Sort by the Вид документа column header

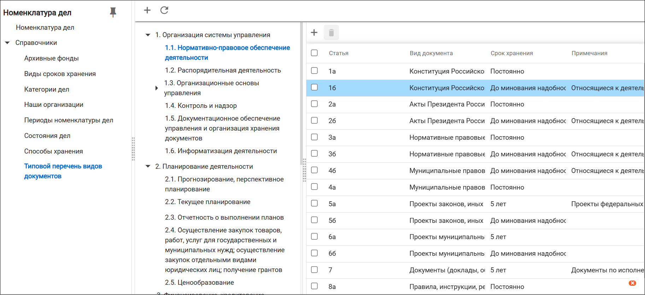coord(431,53)
